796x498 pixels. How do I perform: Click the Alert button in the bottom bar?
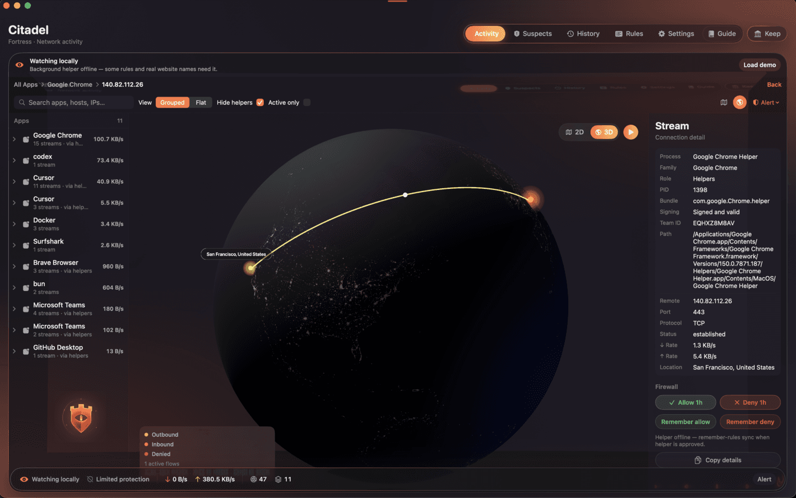point(764,479)
